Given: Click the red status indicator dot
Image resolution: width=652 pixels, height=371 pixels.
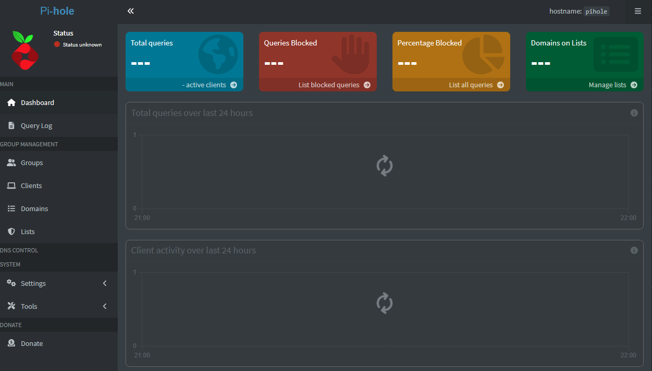Looking at the screenshot, I should (x=57, y=44).
